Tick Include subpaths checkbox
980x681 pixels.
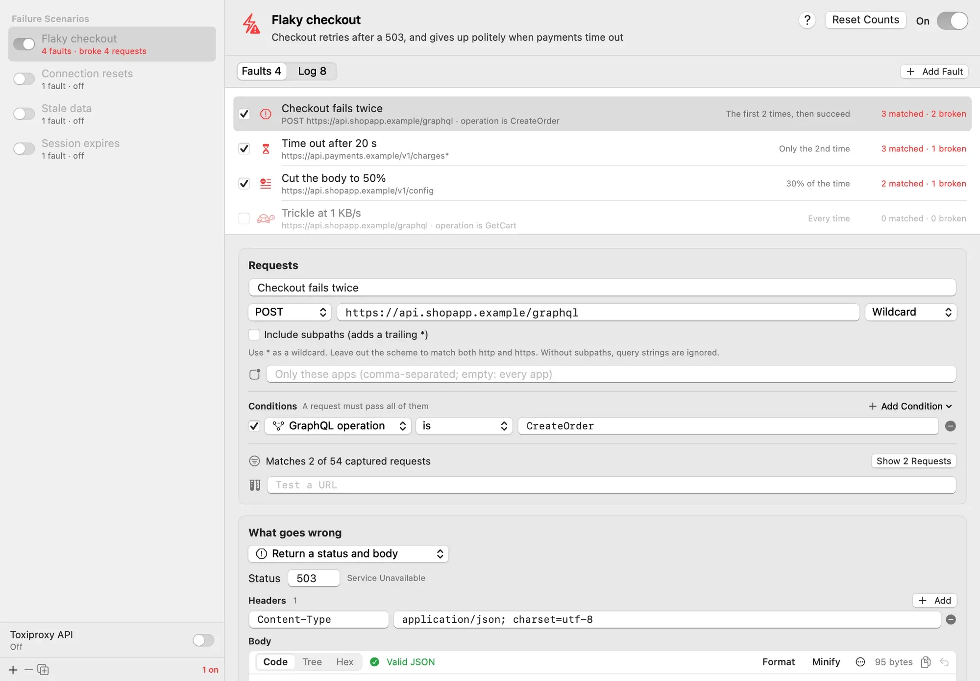(254, 335)
